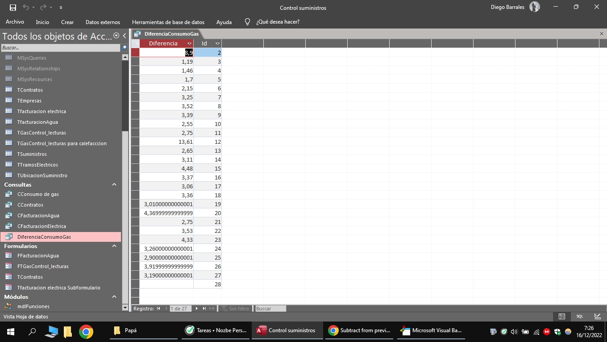
Task: Click the navigation pane Buscar field
Action: pos(60,47)
